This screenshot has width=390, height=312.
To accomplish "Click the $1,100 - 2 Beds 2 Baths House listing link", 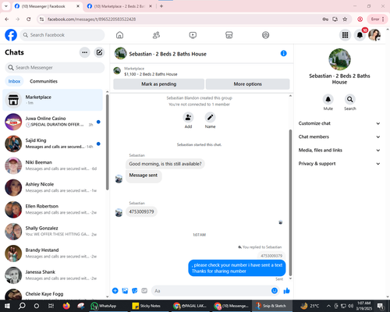I will click(x=151, y=74).
